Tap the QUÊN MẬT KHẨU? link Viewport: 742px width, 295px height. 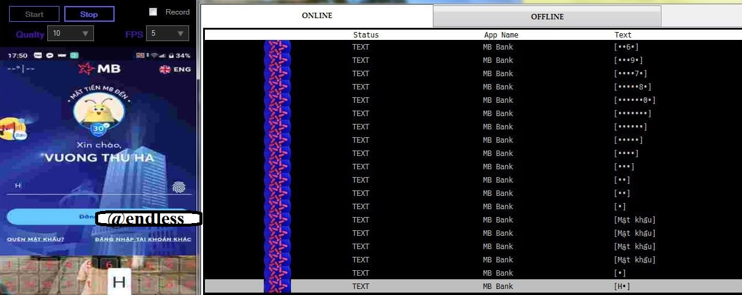(35, 239)
